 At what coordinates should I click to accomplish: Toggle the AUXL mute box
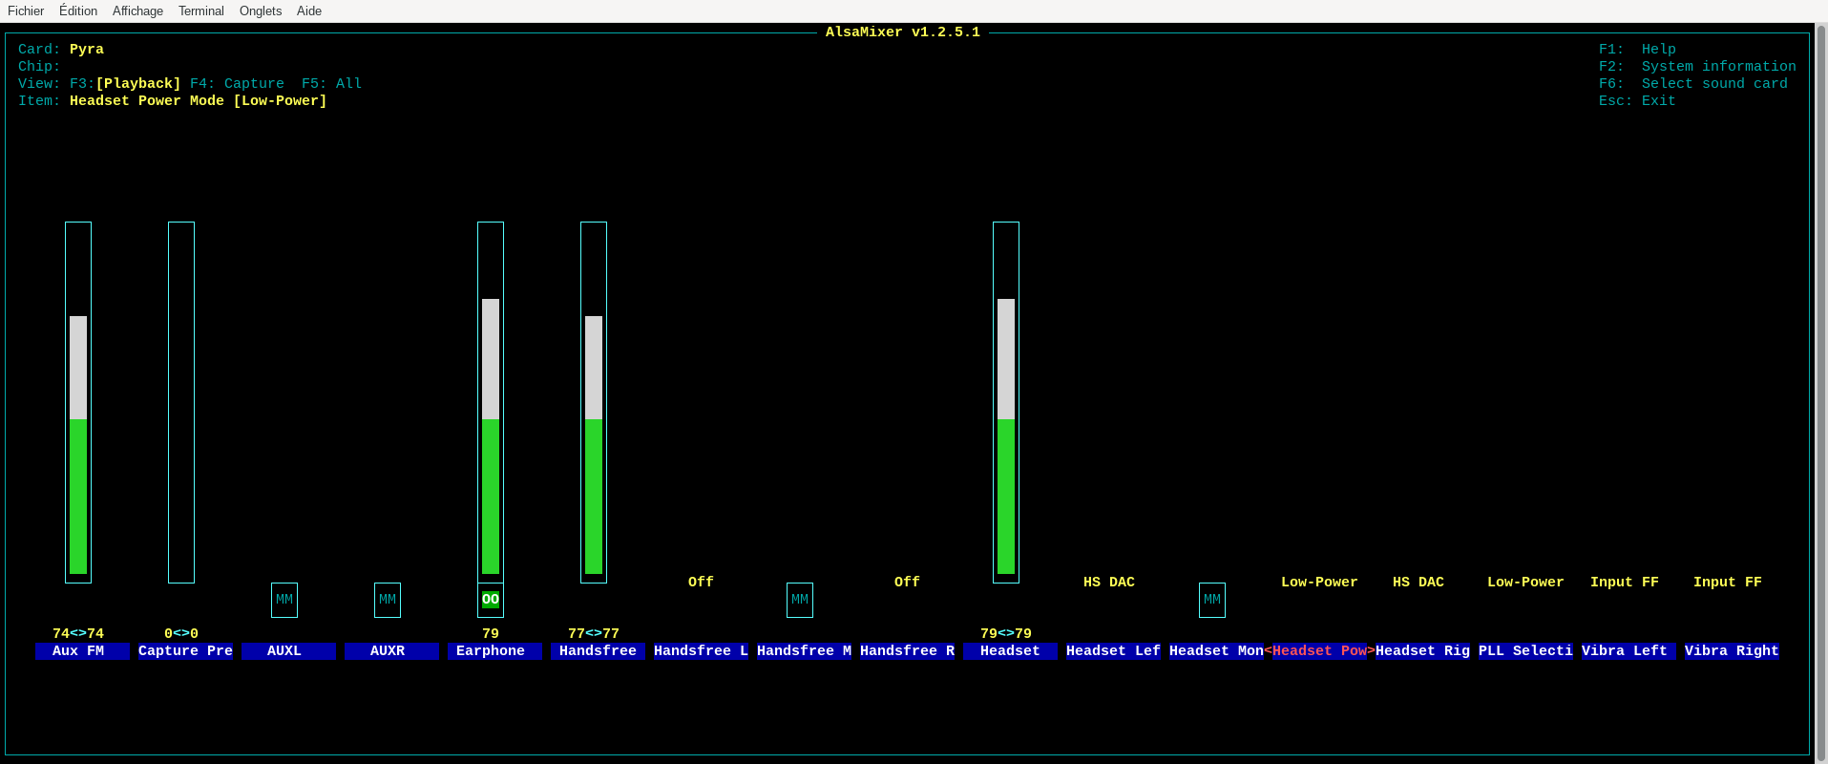click(284, 600)
